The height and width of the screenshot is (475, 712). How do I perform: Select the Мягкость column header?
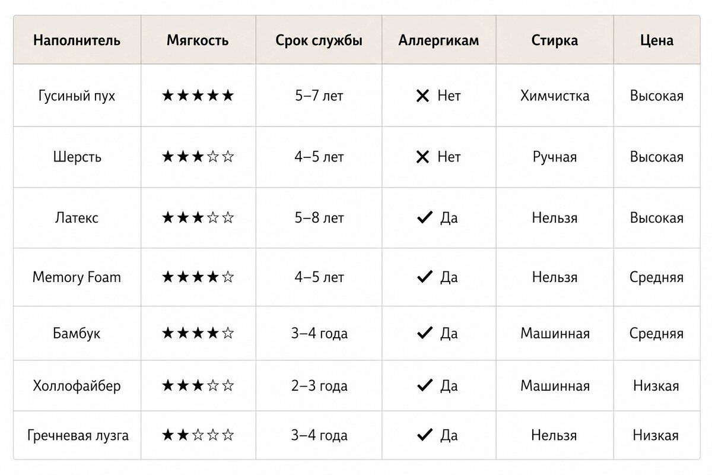[198, 41]
